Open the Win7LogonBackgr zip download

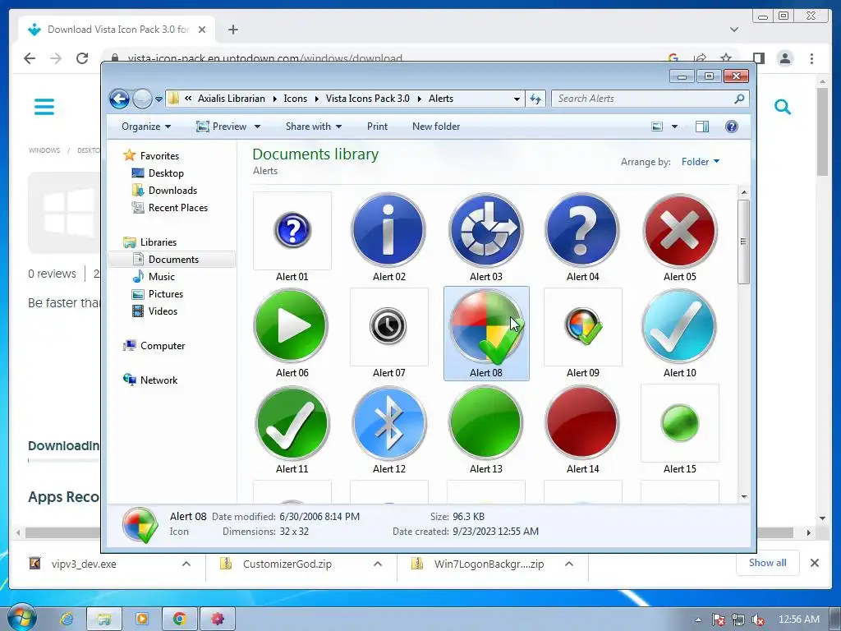click(489, 564)
